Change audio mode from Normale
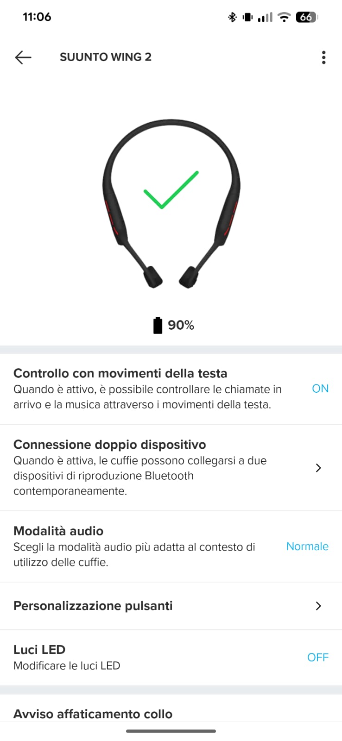The image size is (342, 741). [307, 546]
